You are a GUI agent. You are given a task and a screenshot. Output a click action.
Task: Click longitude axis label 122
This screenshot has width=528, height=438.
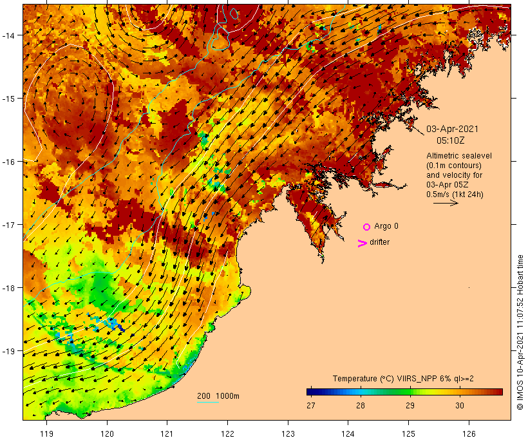(228, 433)
